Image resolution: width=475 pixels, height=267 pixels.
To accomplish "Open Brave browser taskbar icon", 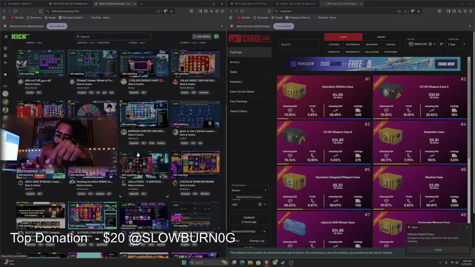I will click(x=266, y=263).
